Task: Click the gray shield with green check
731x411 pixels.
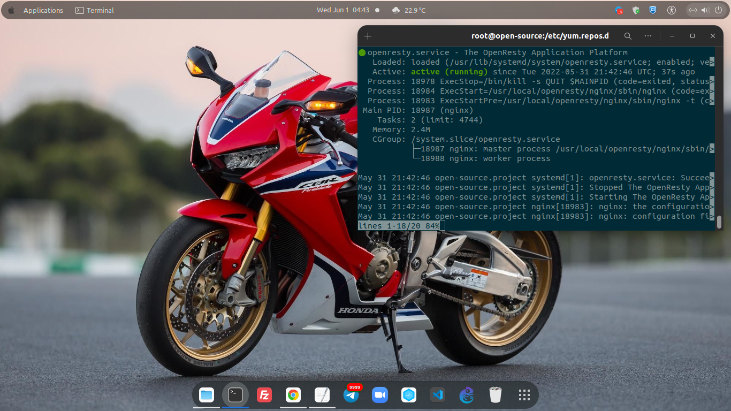Action: tap(636, 10)
